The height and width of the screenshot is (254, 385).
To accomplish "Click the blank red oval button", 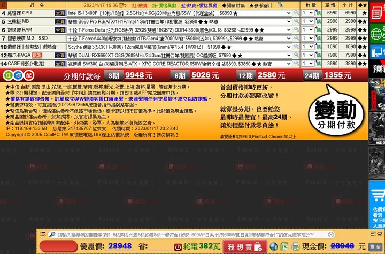I will 59,246.
